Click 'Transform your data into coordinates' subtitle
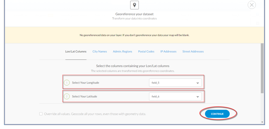Viewport: 269px width, 129px height. click(134, 19)
